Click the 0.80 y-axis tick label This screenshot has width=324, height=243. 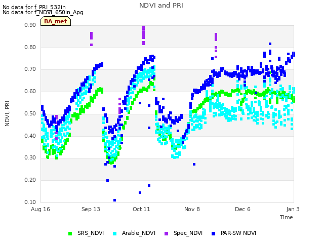tap(30, 47)
